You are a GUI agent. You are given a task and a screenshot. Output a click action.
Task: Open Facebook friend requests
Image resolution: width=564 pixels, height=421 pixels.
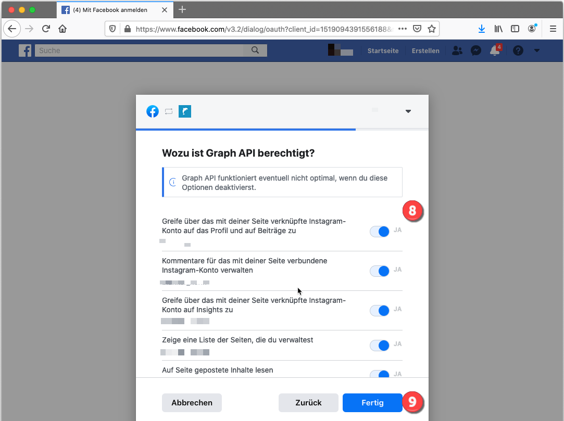click(x=457, y=50)
